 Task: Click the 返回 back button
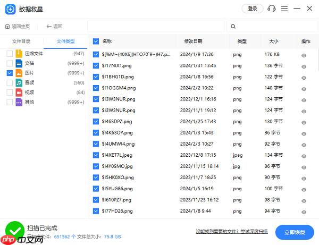click(x=54, y=26)
